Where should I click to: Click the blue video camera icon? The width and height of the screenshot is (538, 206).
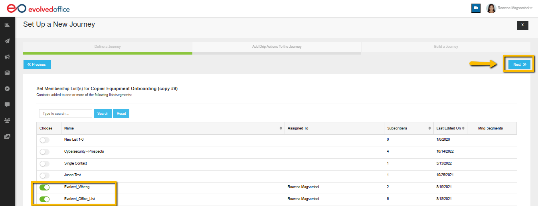(x=476, y=8)
